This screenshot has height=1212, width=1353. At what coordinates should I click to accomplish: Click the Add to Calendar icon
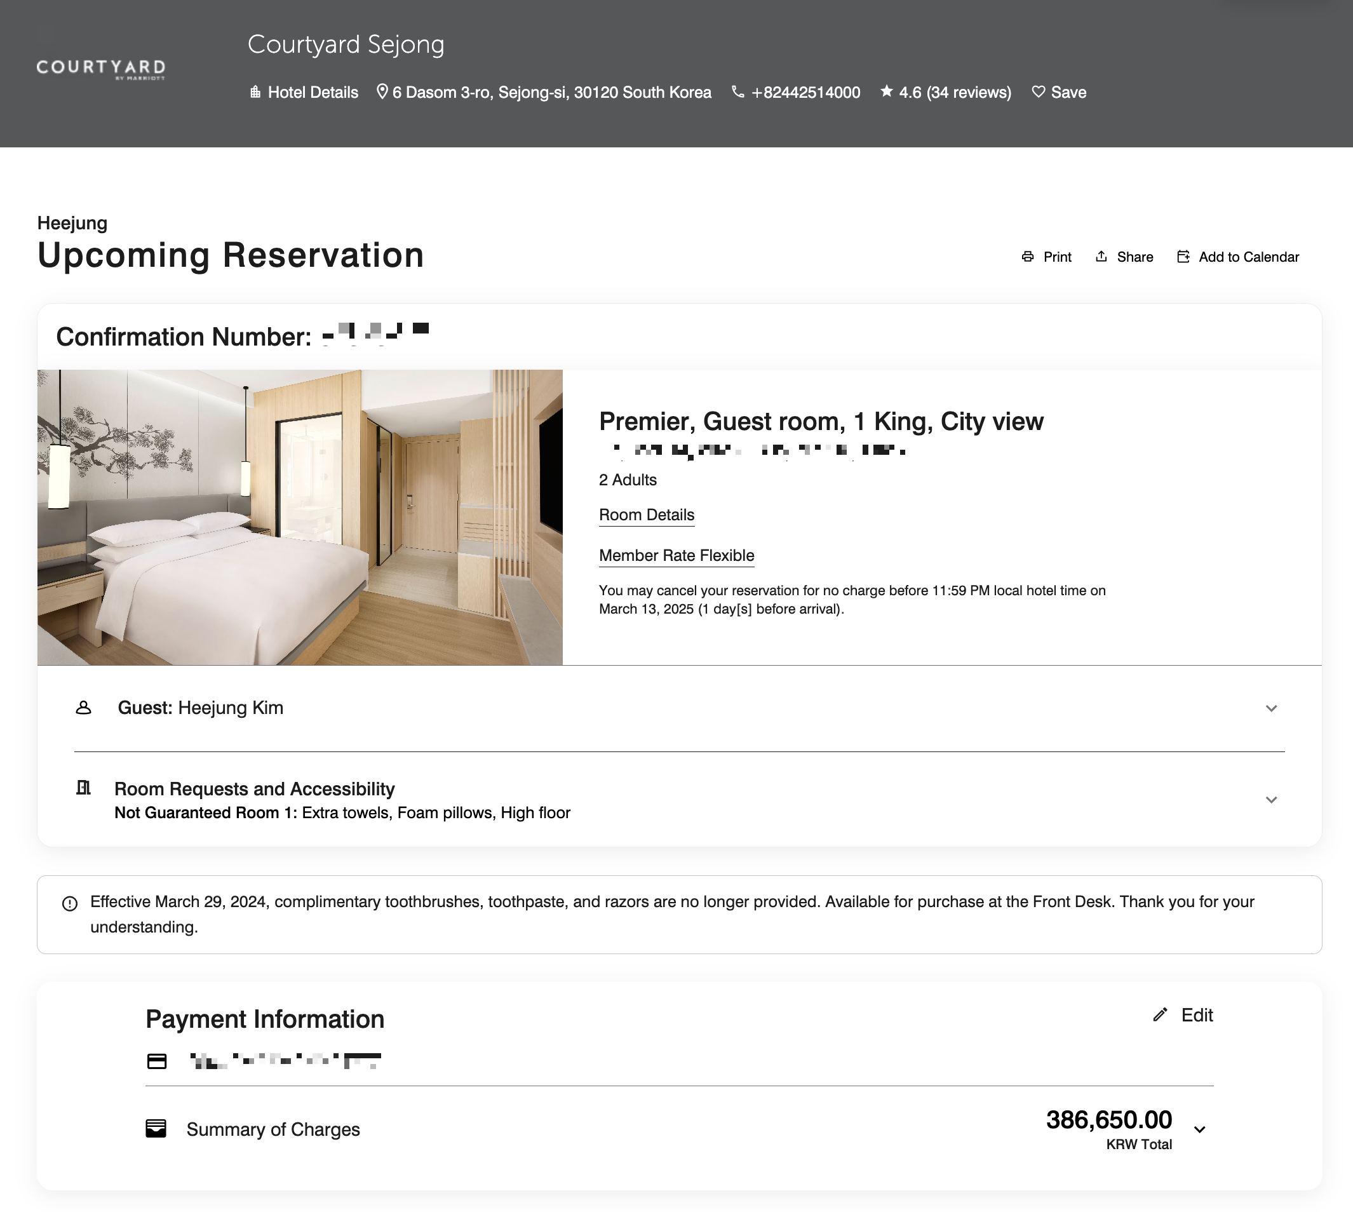tap(1183, 257)
